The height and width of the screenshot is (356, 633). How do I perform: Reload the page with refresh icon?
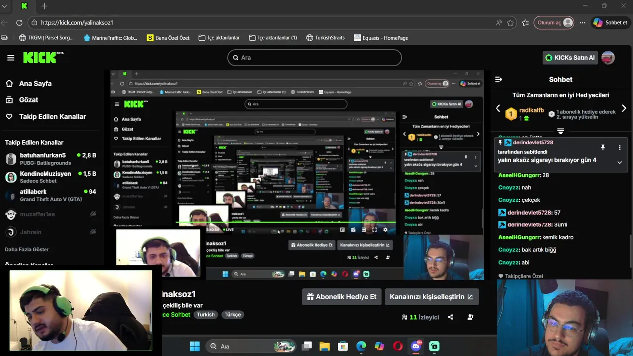tap(19, 23)
